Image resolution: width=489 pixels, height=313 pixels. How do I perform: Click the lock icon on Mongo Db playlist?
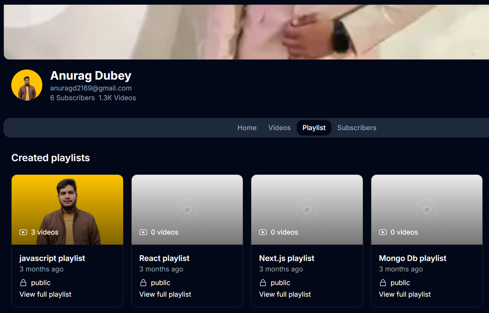(x=383, y=283)
